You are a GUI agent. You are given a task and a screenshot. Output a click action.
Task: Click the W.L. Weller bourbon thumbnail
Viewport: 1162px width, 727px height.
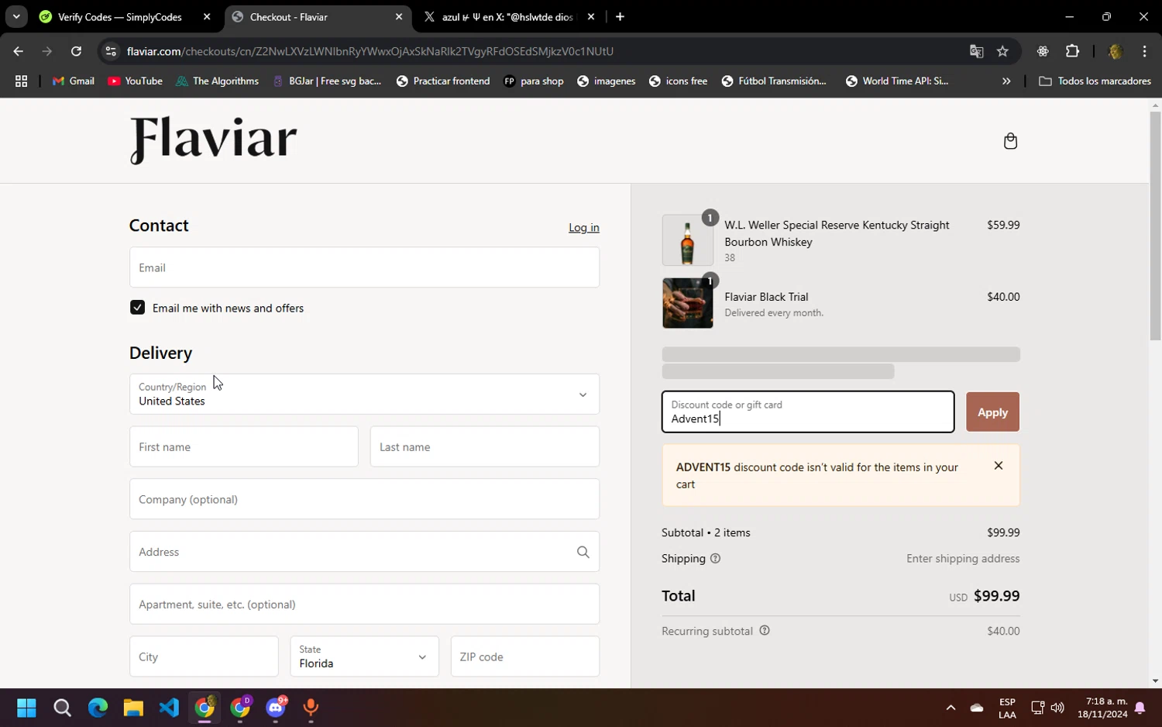pos(687,240)
